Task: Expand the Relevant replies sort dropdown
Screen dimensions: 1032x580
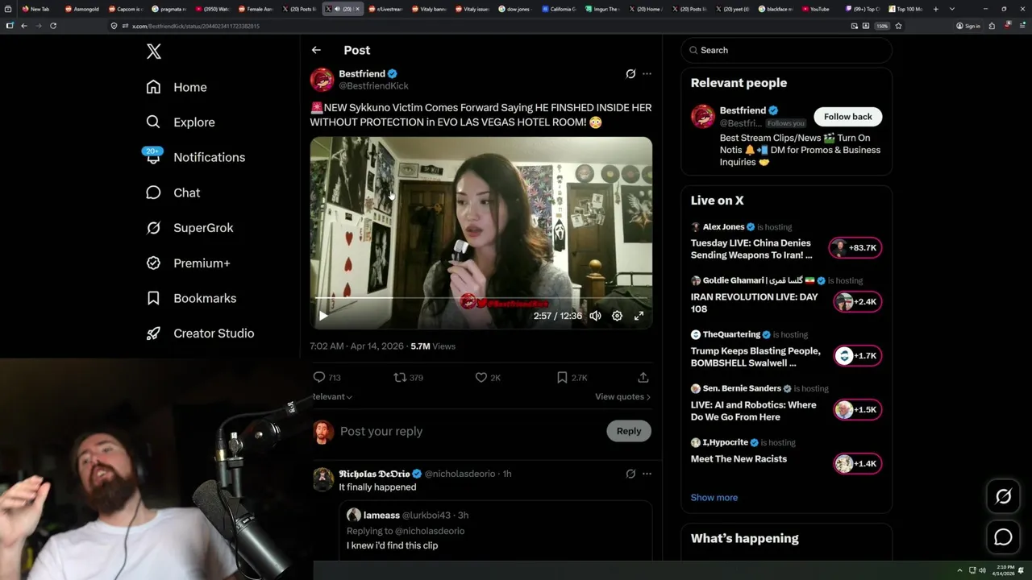Action: (331, 396)
